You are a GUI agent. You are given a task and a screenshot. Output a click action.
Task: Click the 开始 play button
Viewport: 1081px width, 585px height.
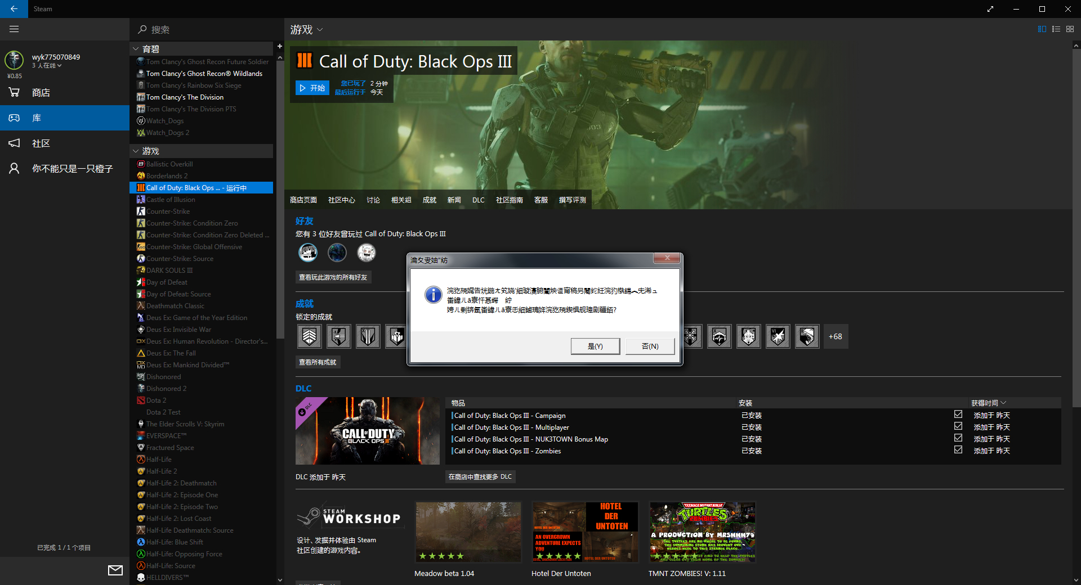[x=312, y=88]
